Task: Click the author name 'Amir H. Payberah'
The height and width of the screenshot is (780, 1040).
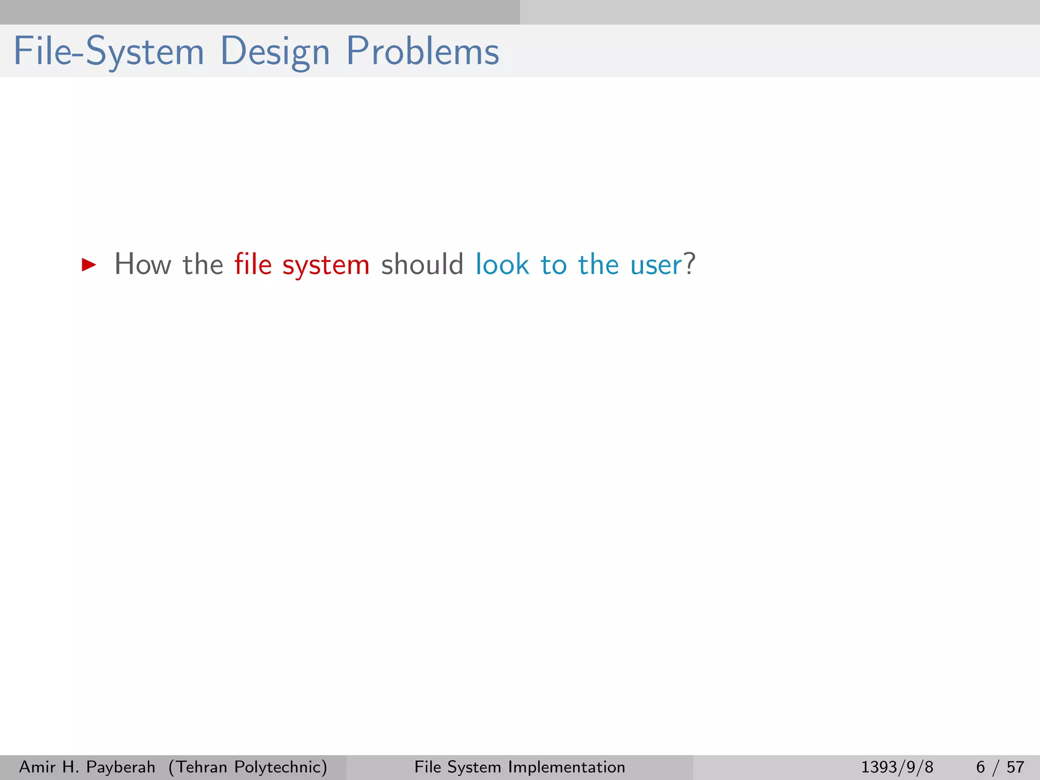Action: tap(87, 767)
